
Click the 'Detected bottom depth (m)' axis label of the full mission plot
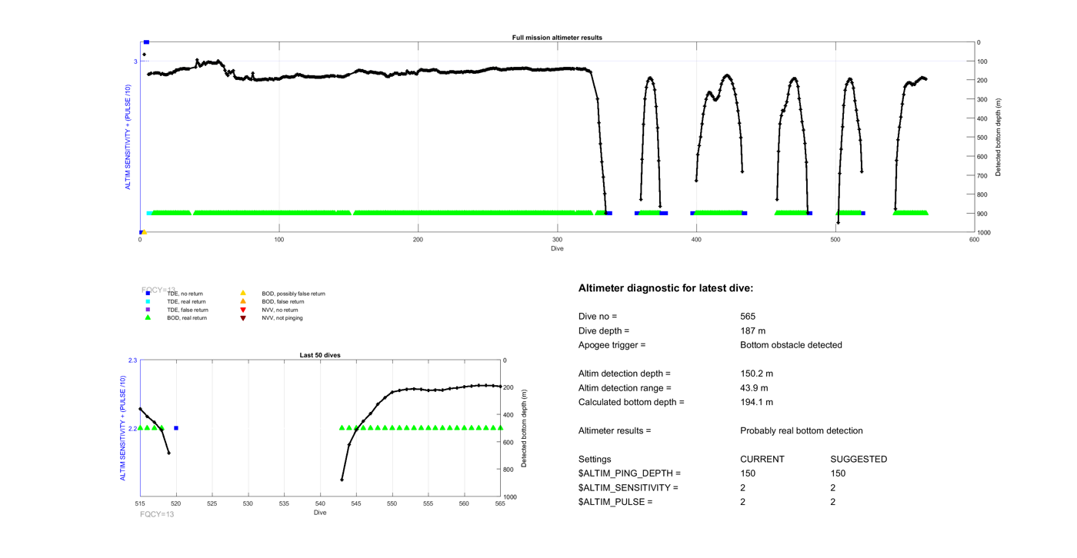(999, 138)
